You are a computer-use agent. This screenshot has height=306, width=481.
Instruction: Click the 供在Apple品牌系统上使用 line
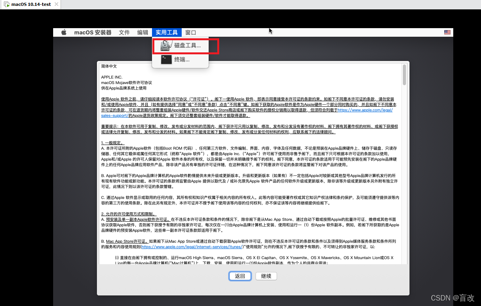coord(123,88)
